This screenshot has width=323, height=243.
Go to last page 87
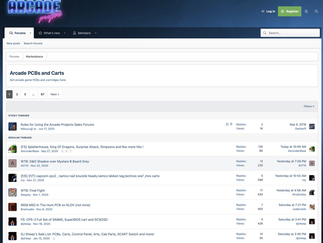(43, 94)
